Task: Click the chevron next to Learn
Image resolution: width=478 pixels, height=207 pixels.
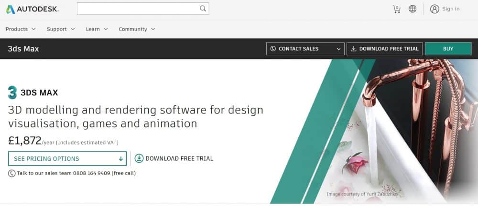Action: (x=106, y=29)
